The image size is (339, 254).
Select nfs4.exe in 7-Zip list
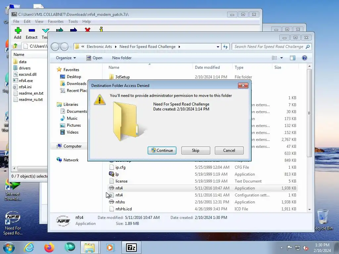(26, 81)
